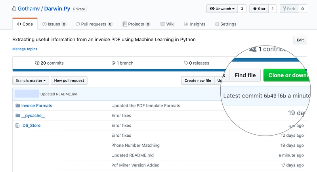Open the Branch: master dropdown
317x172 pixels.
coord(31,80)
